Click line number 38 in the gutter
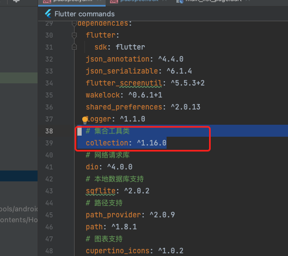Viewport: 288px width, 256px height. pyautogui.click(x=49, y=131)
